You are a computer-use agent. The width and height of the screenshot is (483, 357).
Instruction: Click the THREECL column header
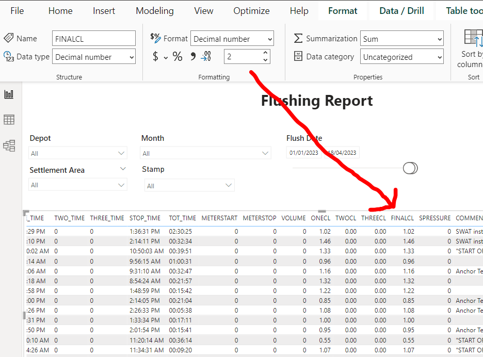373,218
